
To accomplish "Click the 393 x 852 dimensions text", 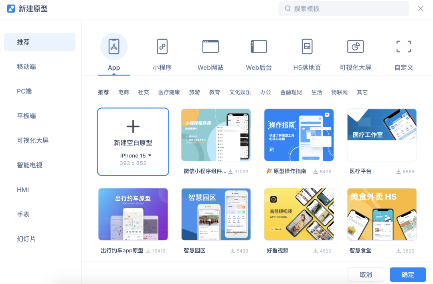I will (x=133, y=163).
